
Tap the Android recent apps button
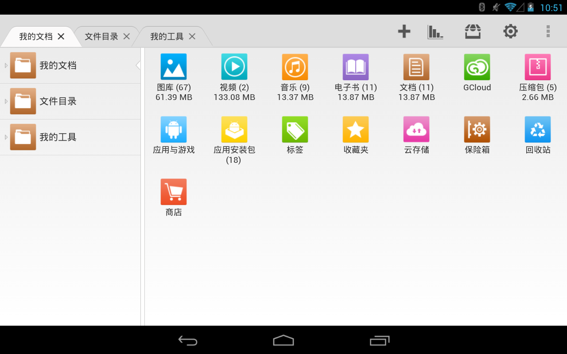pyautogui.click(x=380, y=340)
